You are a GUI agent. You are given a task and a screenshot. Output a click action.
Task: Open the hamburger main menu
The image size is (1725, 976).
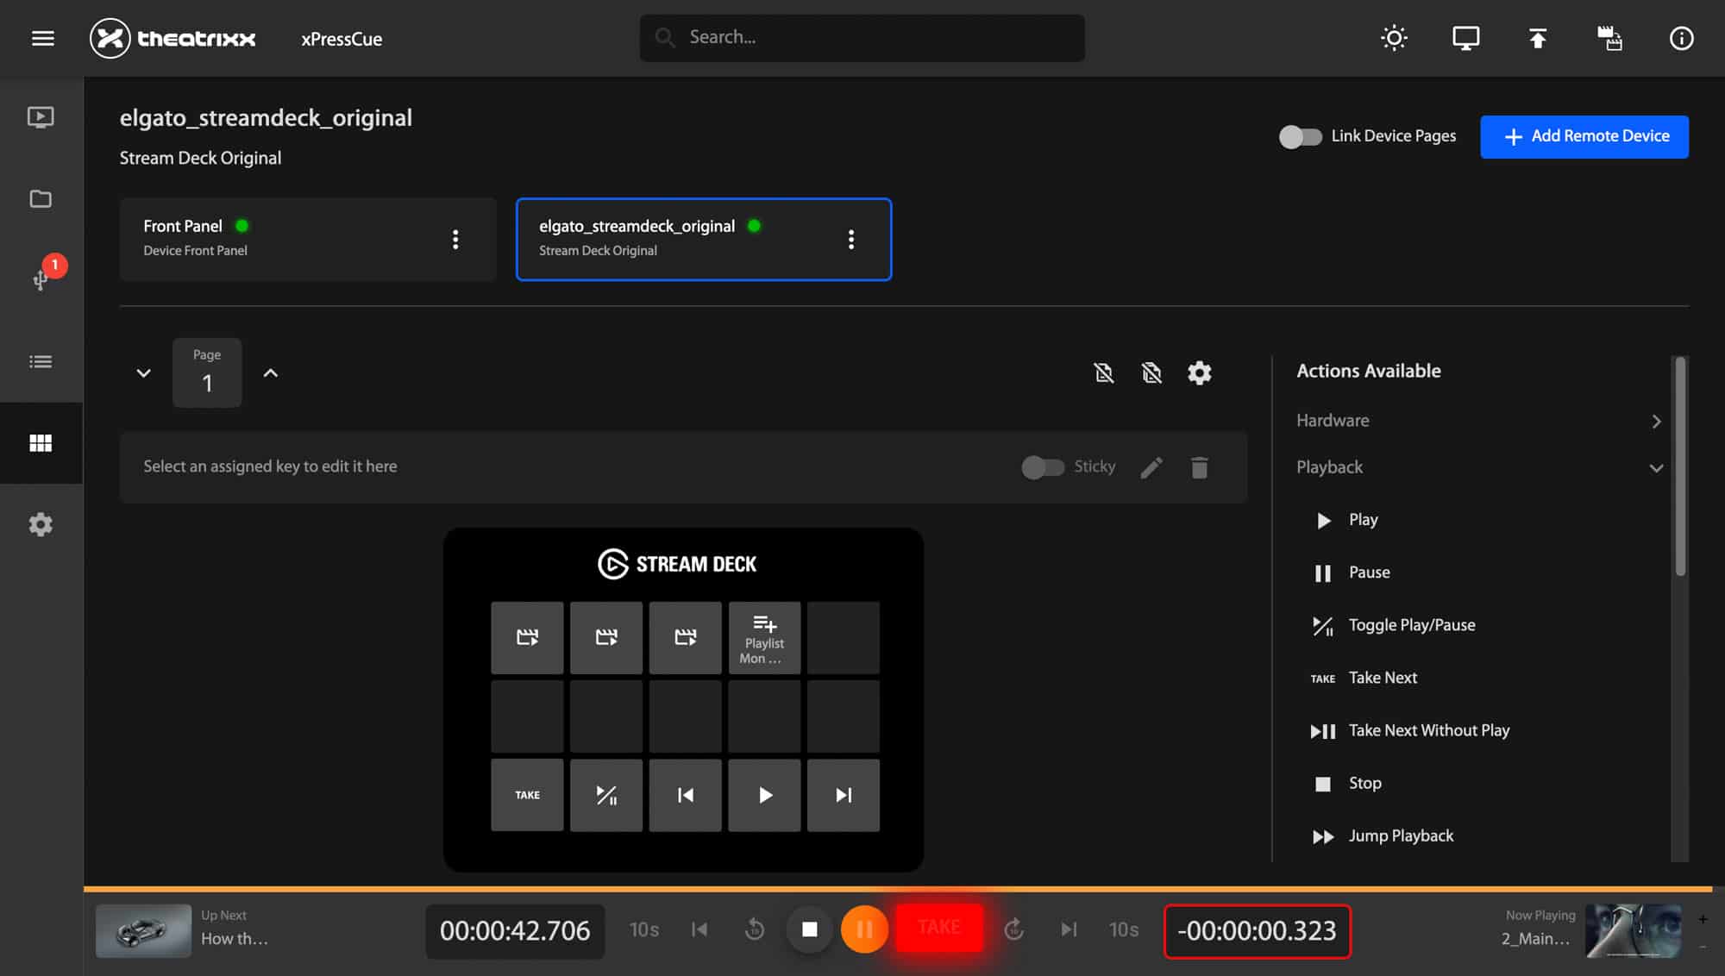(x=42, y=38)
